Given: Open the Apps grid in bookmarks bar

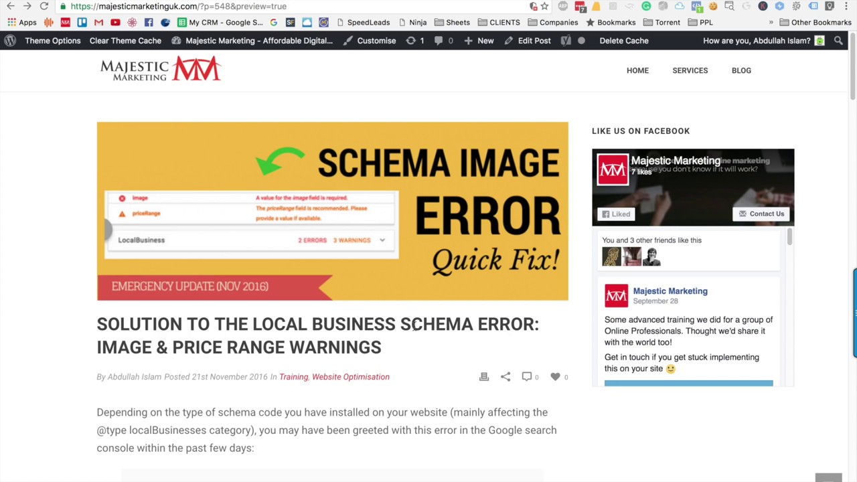Looking at the screenshot, I should coord(22,22).
